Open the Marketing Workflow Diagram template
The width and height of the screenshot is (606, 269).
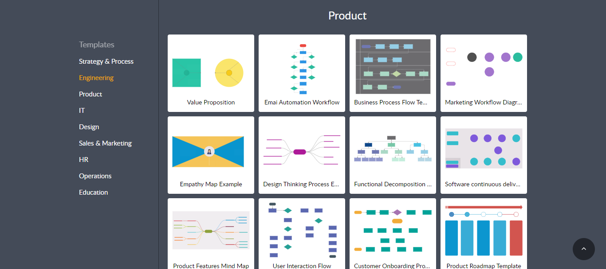coord(484,73)
